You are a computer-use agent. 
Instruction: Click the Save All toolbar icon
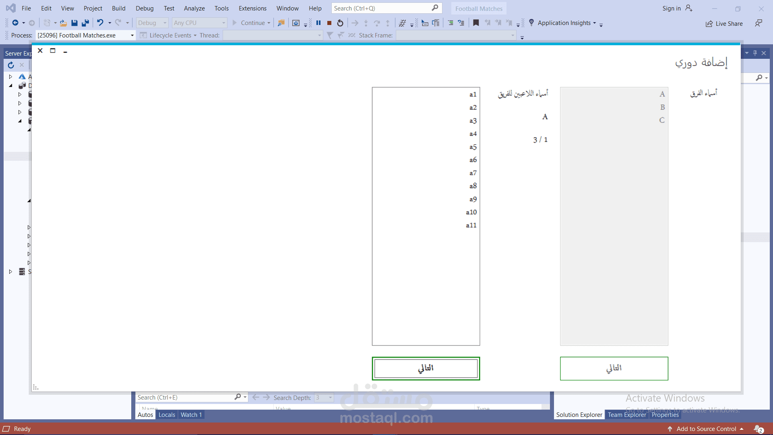click(x=85, y=23)
